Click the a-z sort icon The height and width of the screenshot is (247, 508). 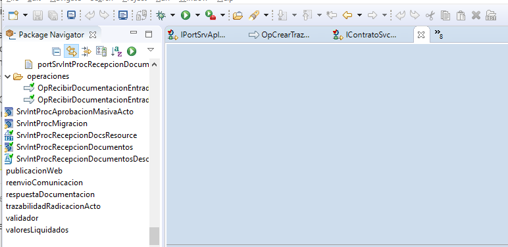(116, 51)
